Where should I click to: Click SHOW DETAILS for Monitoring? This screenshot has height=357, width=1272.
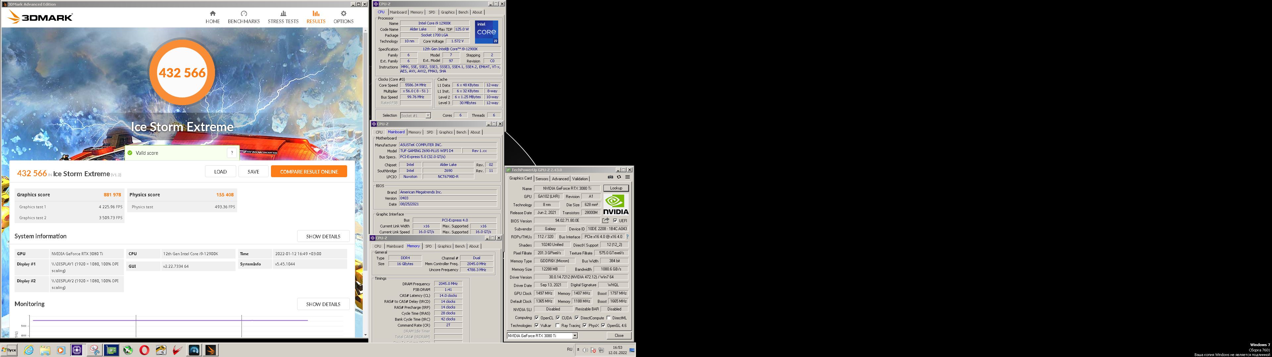tap(323, 304)
